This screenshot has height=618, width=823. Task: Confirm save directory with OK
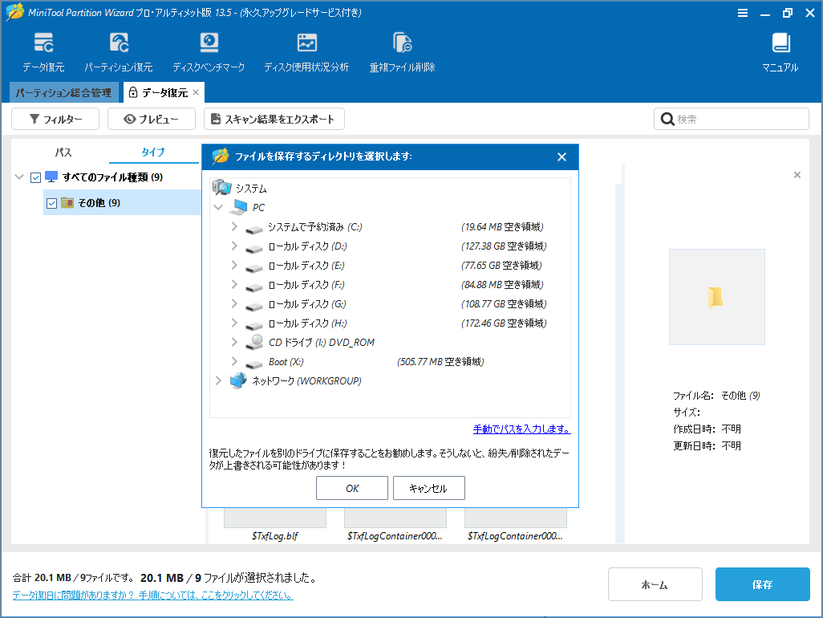click(x=351, y=487)
